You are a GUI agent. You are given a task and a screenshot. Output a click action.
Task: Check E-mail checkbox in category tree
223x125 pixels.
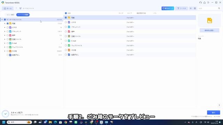point(8,43)
